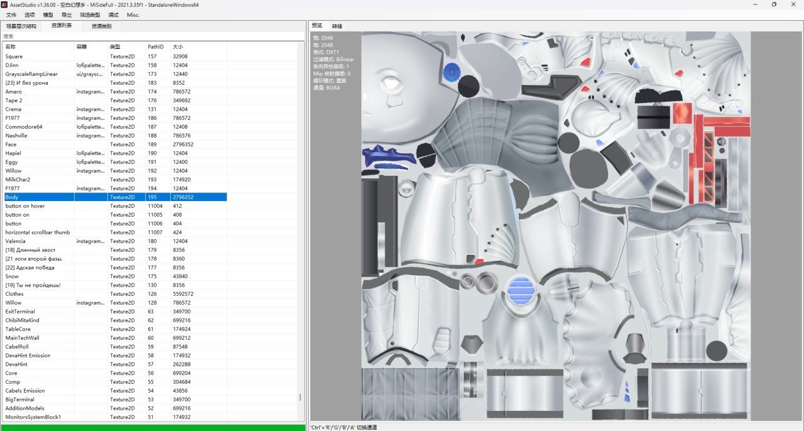Image resolution: width=804 pixels, height=431 pixels.
Task: Select the DJinn asset row
Action: (115, 65)
